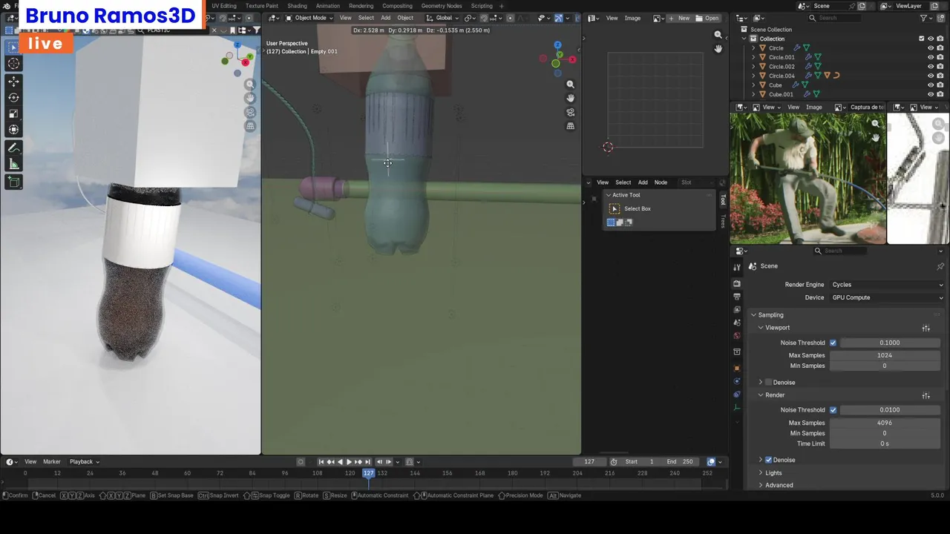Collapse the Viewport subpanel
This screenshot has height=534, width=950.
761,328
